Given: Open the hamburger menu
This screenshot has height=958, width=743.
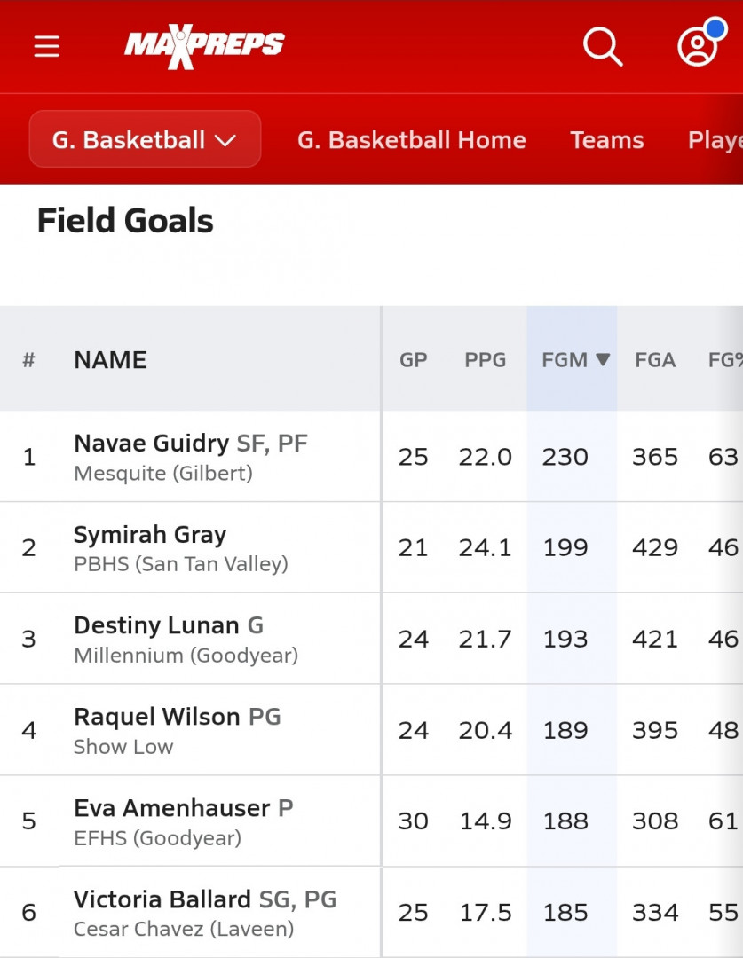Looking at the screenshot, I should tap(46, 46).
